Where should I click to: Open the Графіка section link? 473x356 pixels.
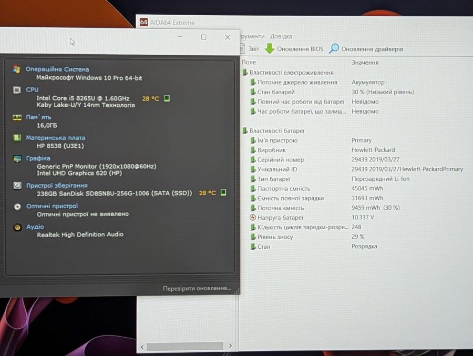point(38,158)
